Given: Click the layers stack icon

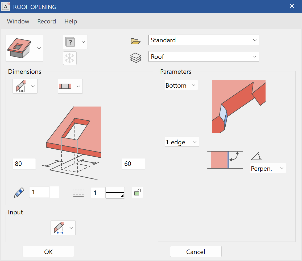Looking at the screenshot, I should [x=136, y=58].
